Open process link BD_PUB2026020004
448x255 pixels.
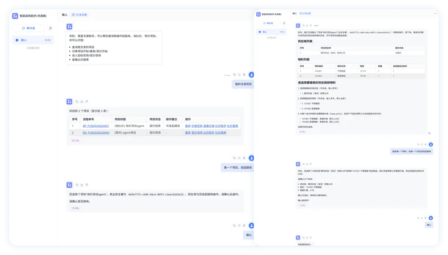click(96, 133)
